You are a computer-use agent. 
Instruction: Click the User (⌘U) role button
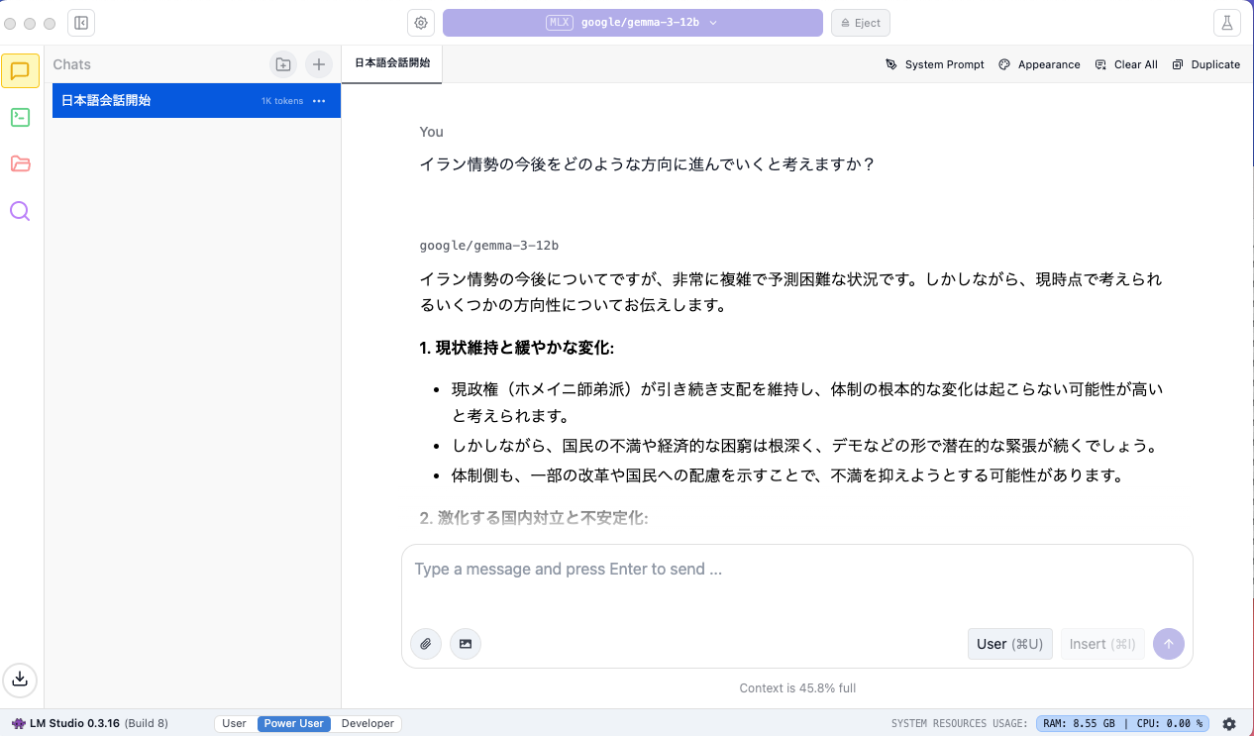[1009, 644]
